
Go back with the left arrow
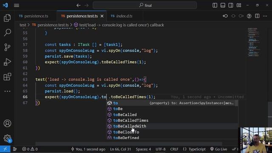[x=78, y=6]
